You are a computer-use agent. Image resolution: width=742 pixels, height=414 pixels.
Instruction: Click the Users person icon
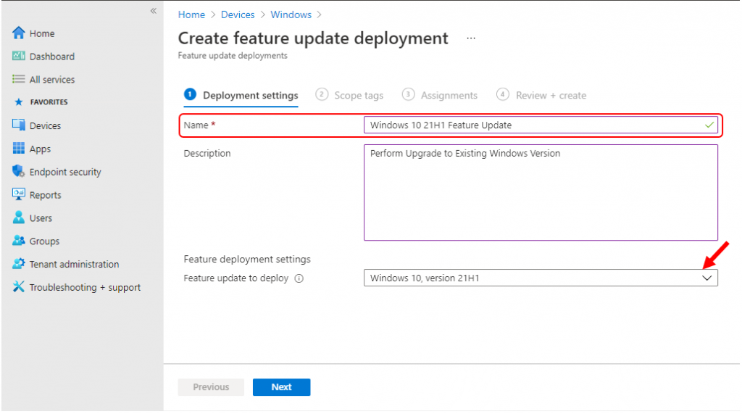tap(19, 218)
